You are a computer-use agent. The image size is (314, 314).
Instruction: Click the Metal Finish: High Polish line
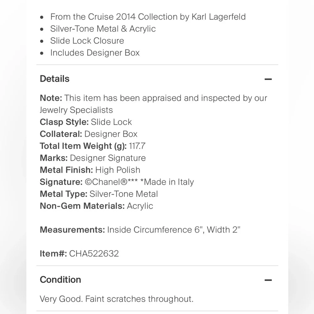coord(90,170)
